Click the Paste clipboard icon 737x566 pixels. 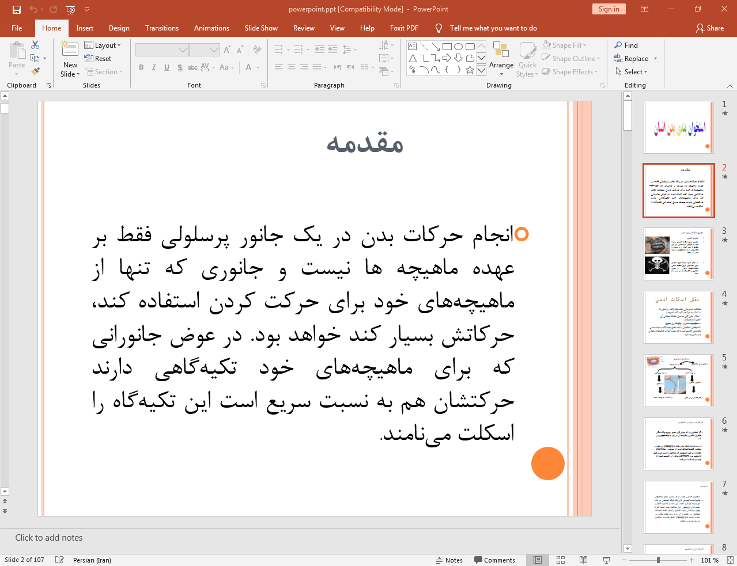(x=17, y=52)
